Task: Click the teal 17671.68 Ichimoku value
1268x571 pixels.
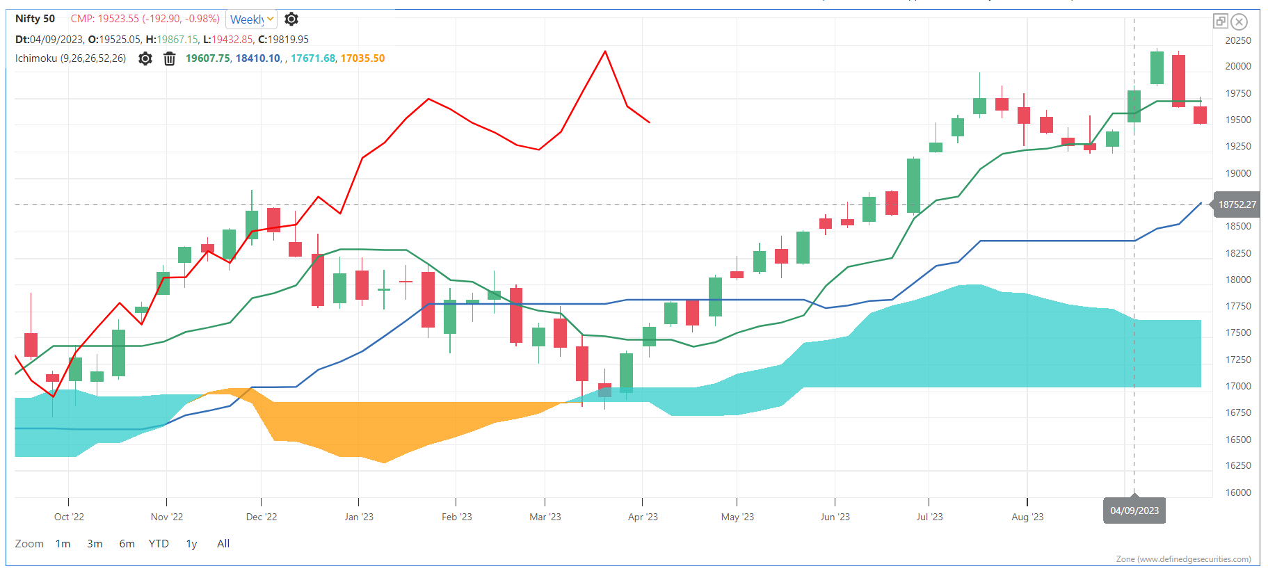Action: coord(313,58)
